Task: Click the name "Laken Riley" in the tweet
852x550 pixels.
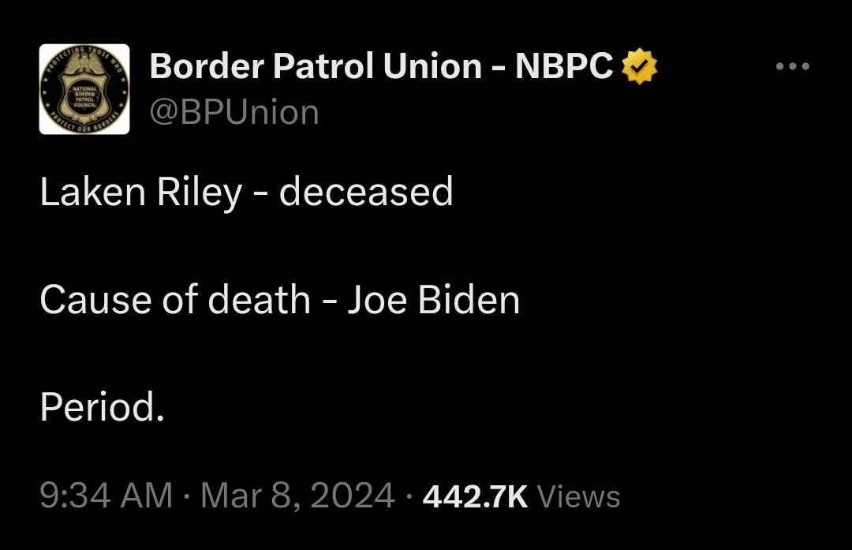Action: pos(140,193)
